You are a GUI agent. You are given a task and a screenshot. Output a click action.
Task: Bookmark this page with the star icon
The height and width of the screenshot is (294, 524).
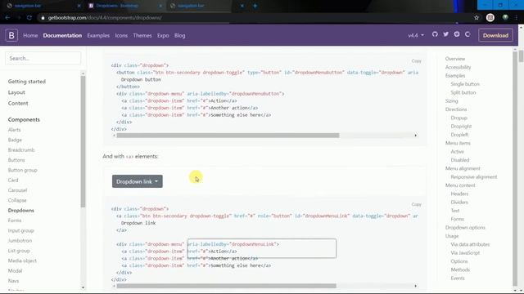pyautogui.click(x=477, y=18)
